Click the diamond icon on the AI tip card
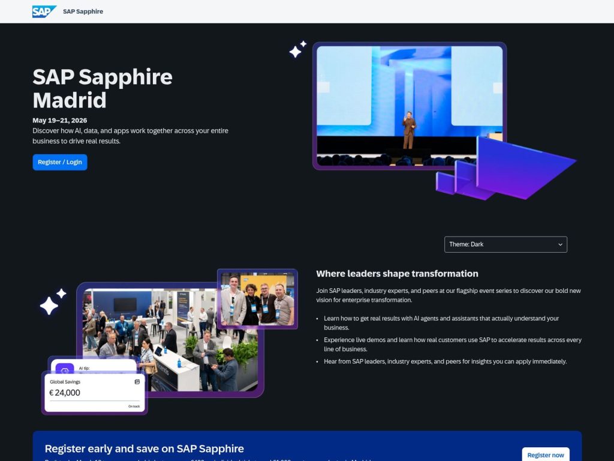Screen dimensions: 614x461 pyautogui.click(x=65, y=369)
